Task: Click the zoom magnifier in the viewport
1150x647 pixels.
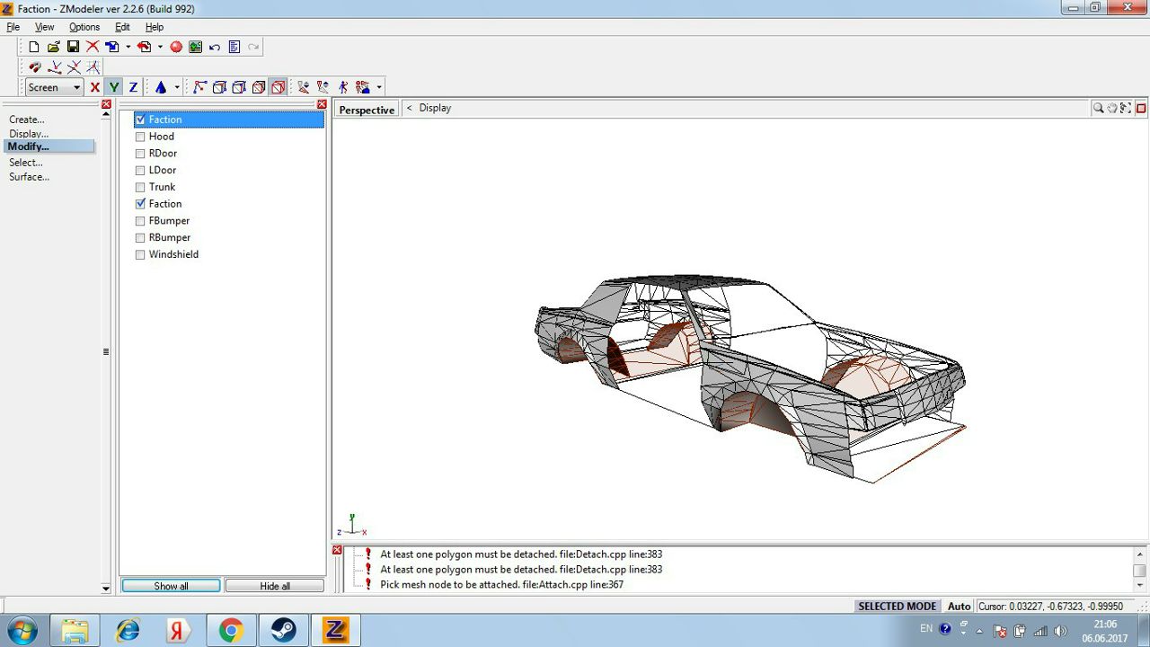Action: tap(1098, 108)
